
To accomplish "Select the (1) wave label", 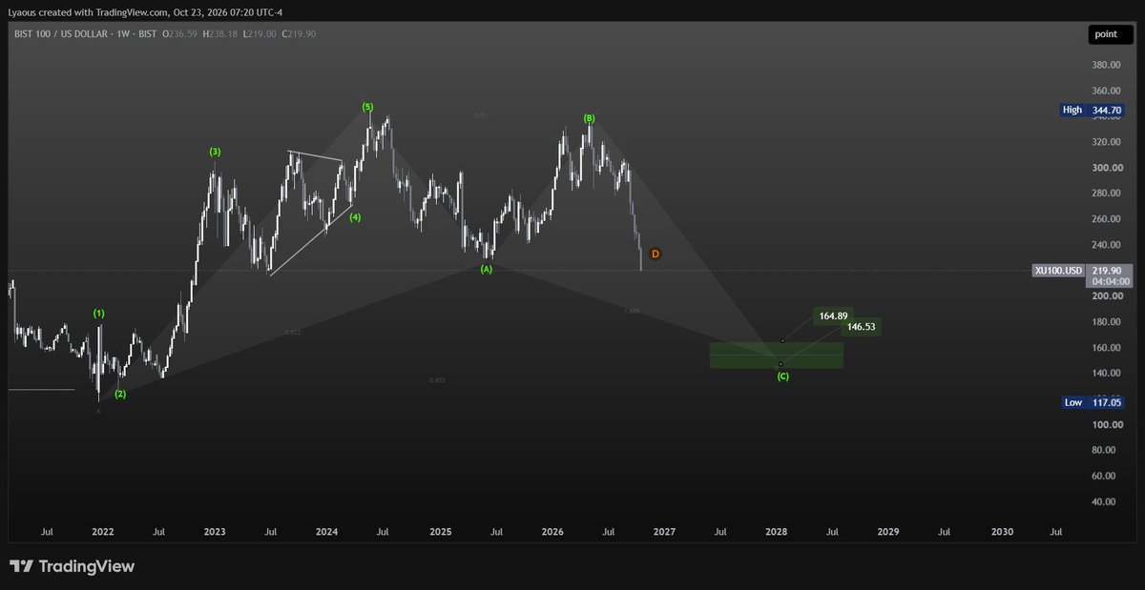I will [99, 313].
